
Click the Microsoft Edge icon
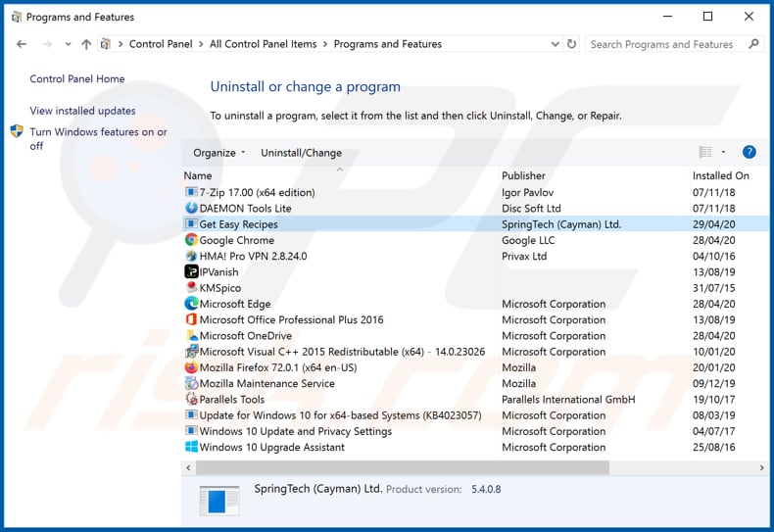191,304
